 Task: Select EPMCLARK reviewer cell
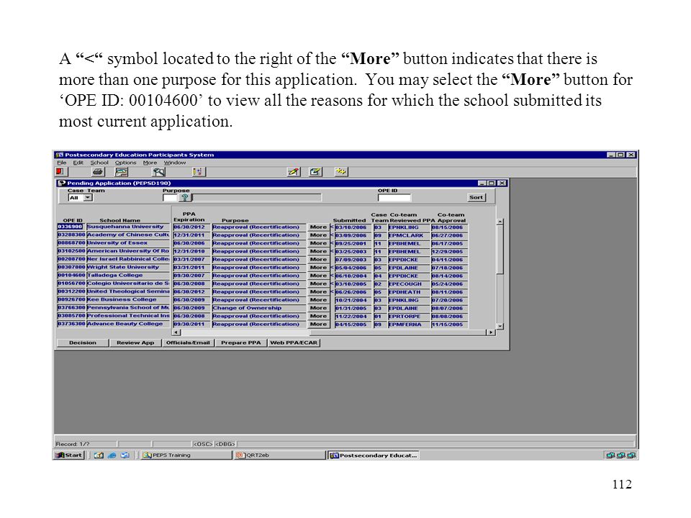coord(409,235)
